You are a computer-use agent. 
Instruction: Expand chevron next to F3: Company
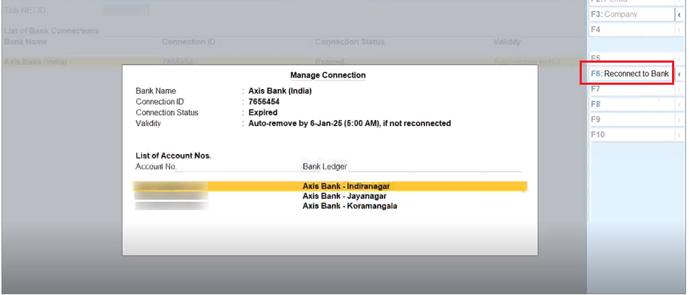[x=679, y=15]
